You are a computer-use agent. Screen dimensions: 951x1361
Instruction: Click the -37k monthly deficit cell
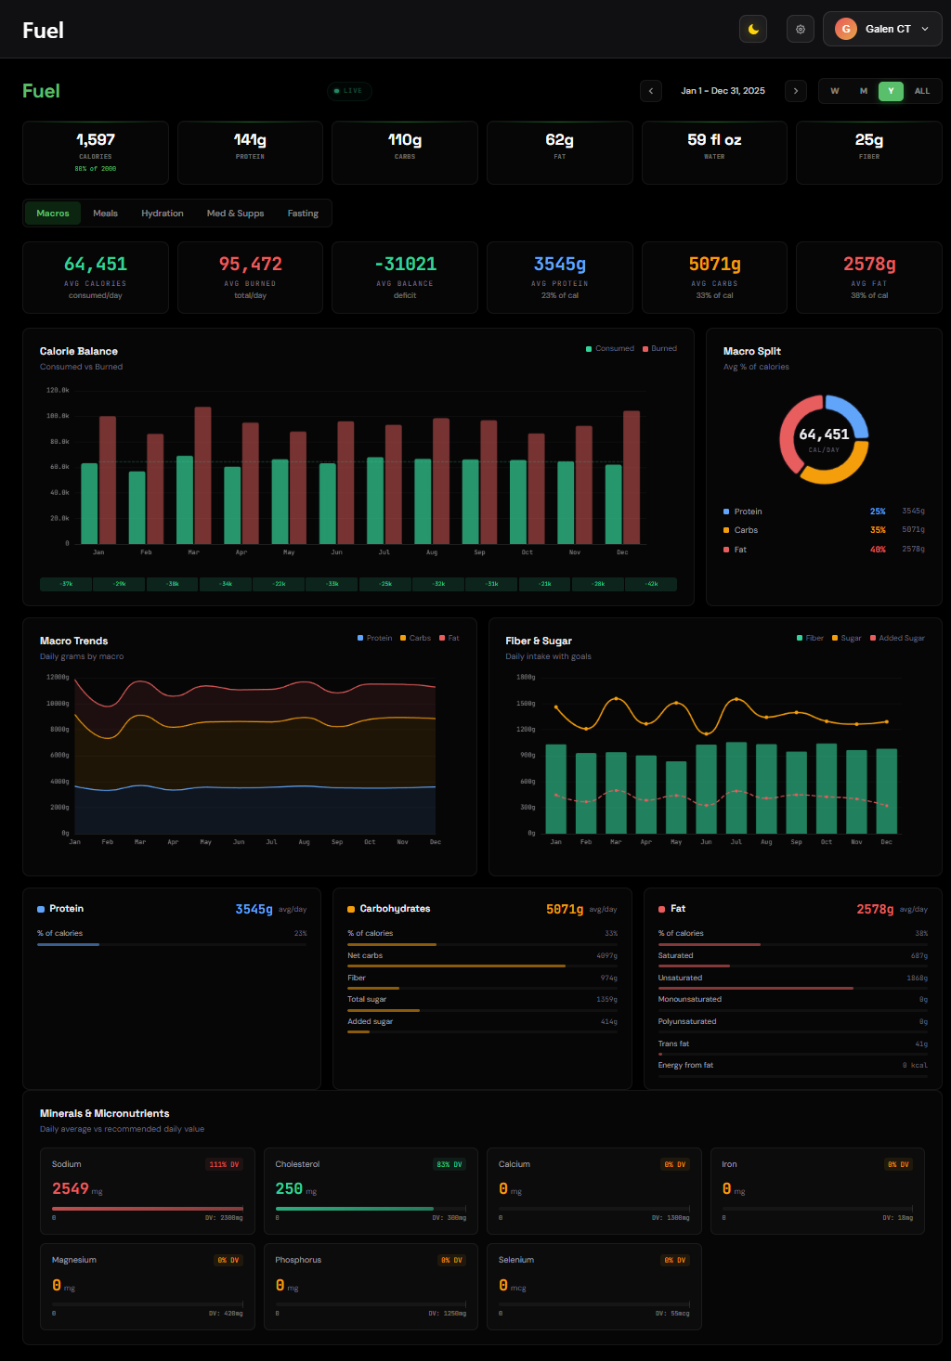click(x=66, y=584)
